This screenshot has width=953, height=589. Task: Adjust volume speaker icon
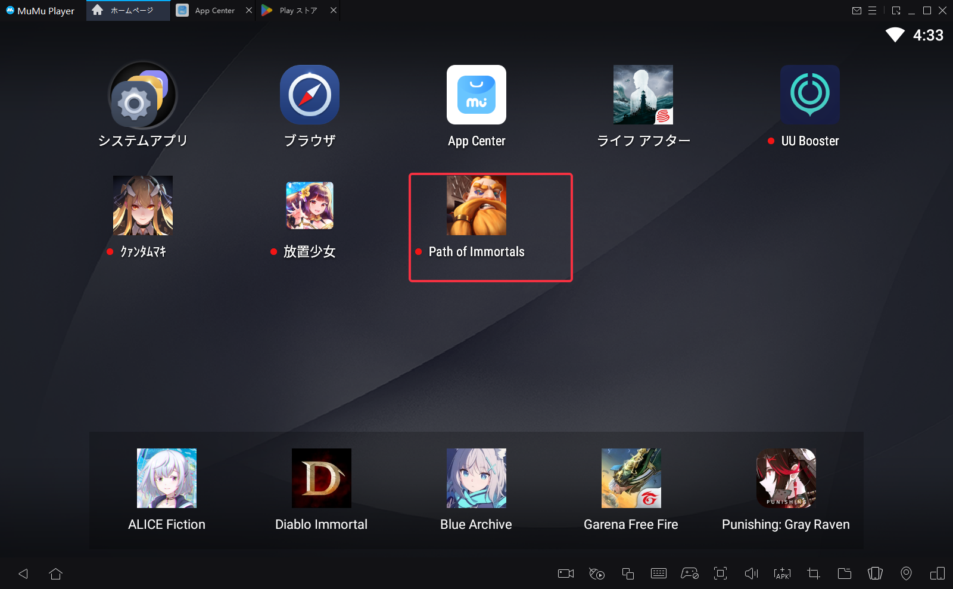point(752,574)
